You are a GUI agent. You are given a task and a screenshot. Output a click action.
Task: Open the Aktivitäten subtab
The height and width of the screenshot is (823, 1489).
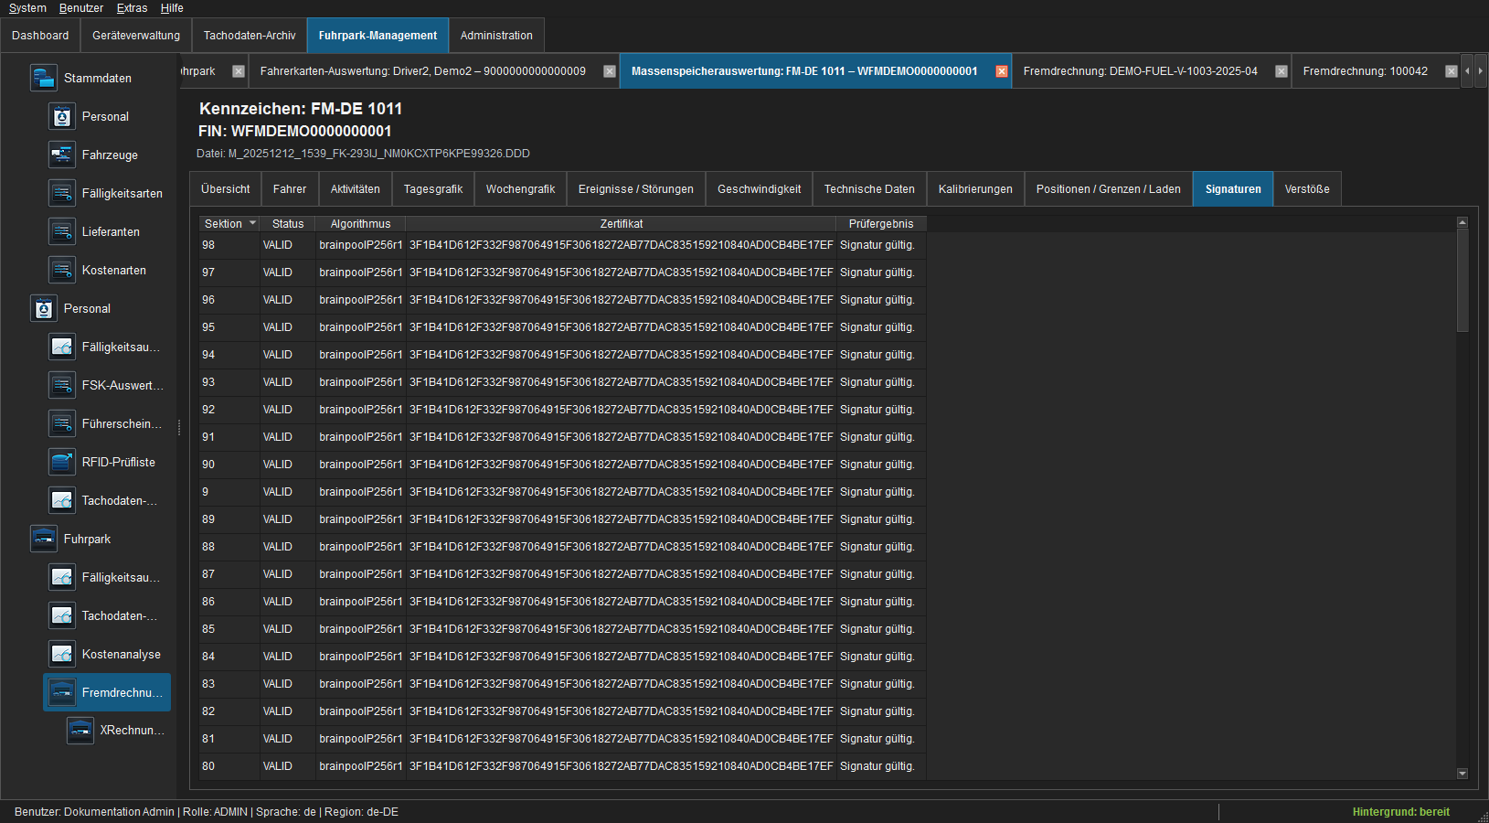point(356,189)
